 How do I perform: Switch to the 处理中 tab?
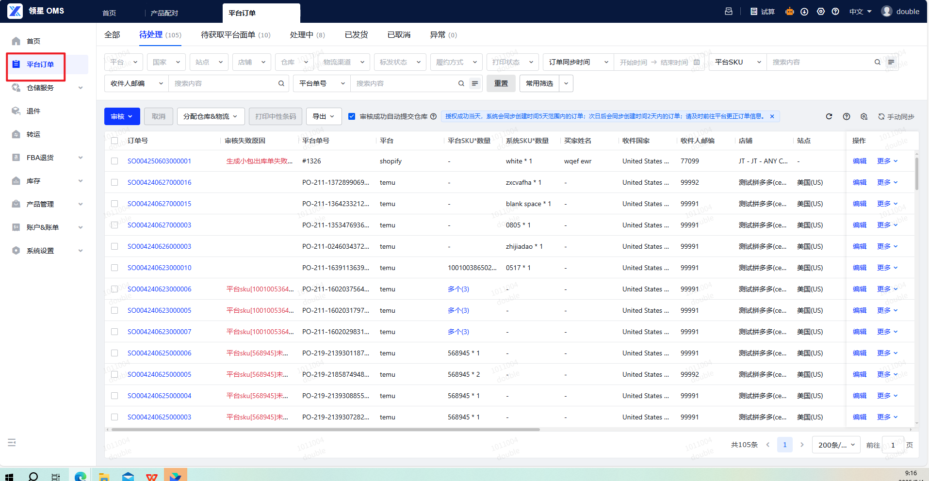(307, 35)
